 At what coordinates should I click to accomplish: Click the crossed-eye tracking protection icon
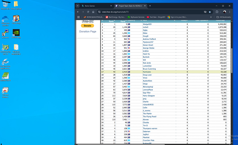(x=205, y=12)
